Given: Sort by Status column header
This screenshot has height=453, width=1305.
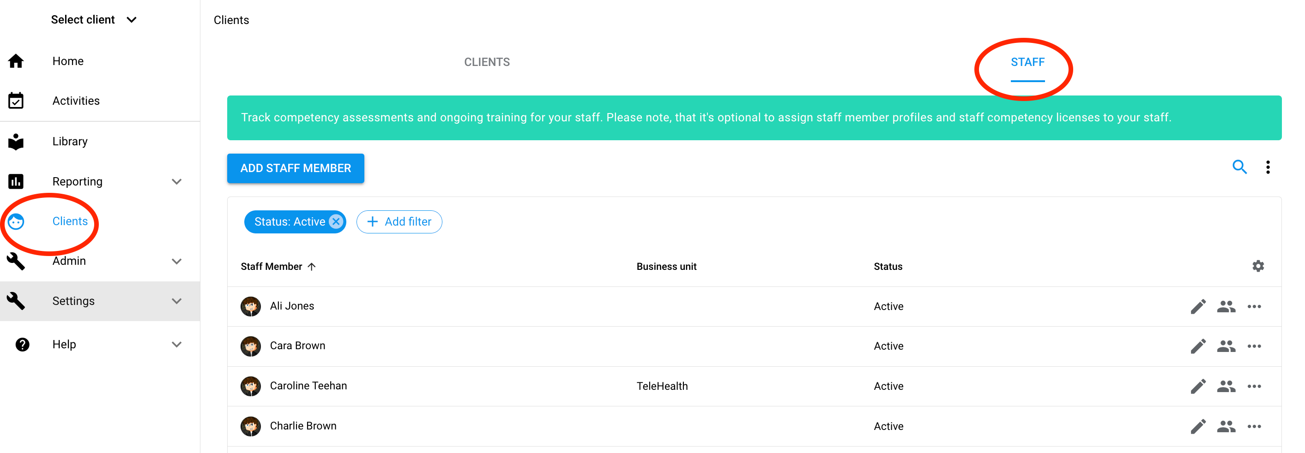Looking at the screenshot, I should pos(888,267).
